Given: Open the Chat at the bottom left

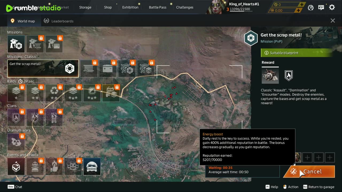Looking at the screenshot, I should 15,187.
